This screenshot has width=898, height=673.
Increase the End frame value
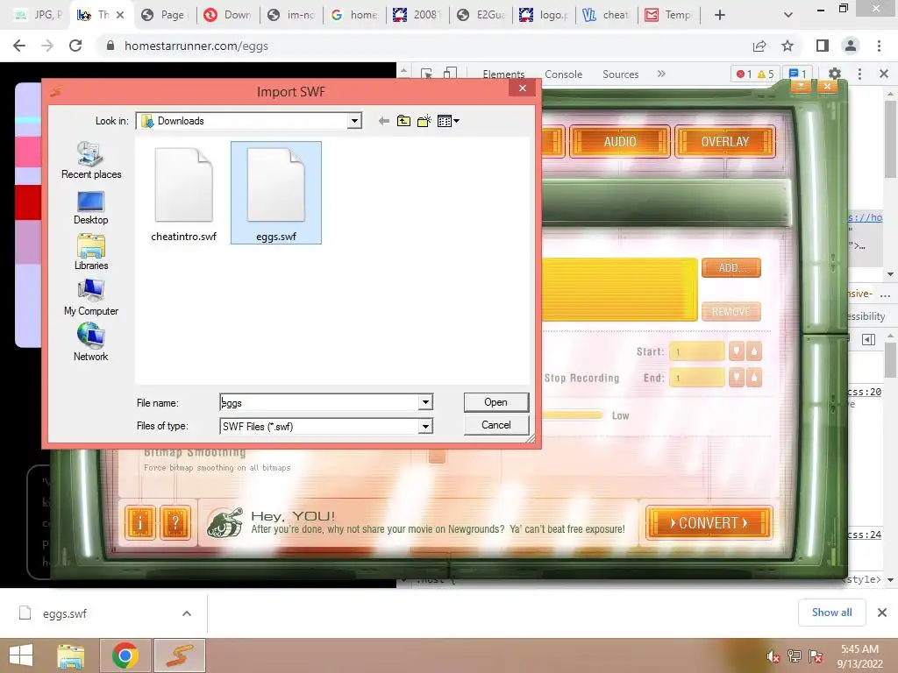click(754, 378)
